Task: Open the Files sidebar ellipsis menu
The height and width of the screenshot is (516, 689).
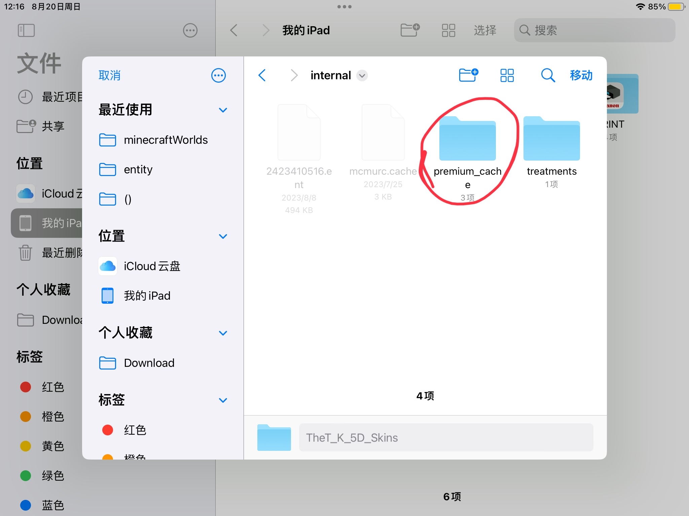Action: pyautogui.click(x=190, y=30)
